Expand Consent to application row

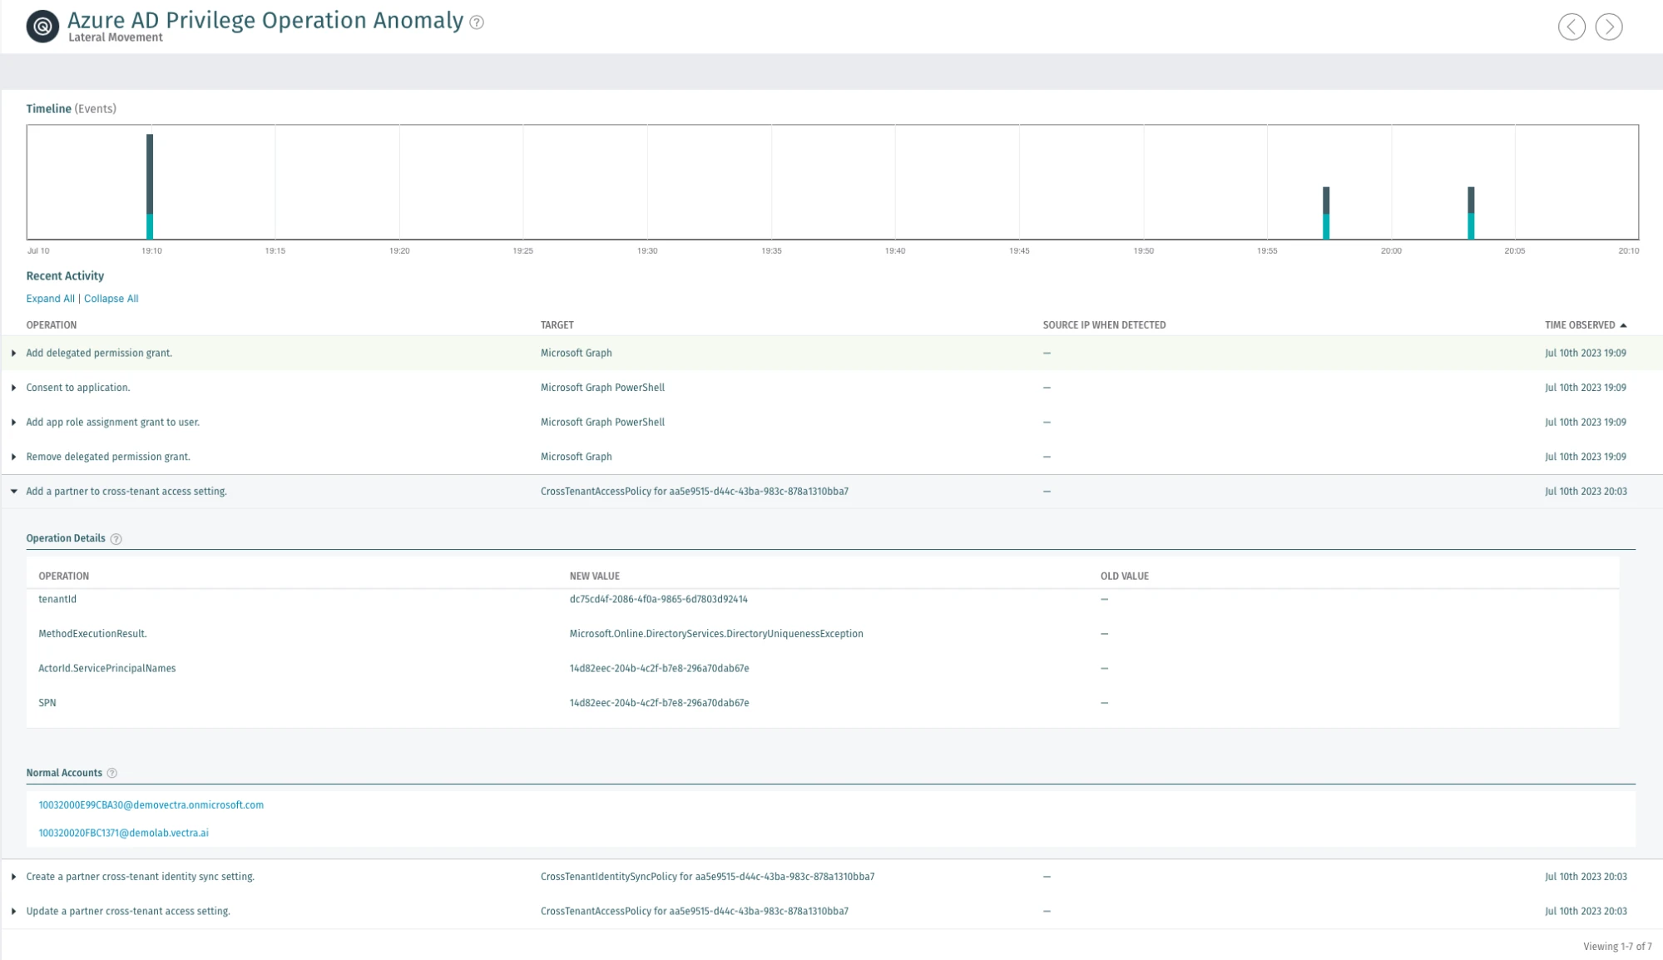14,388
